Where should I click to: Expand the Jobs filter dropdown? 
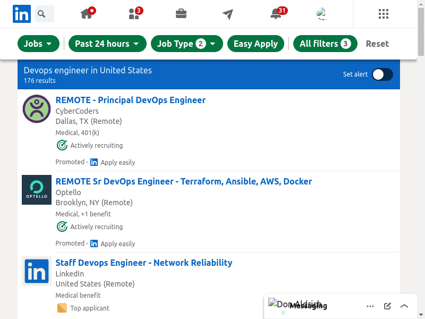[38, 44]
